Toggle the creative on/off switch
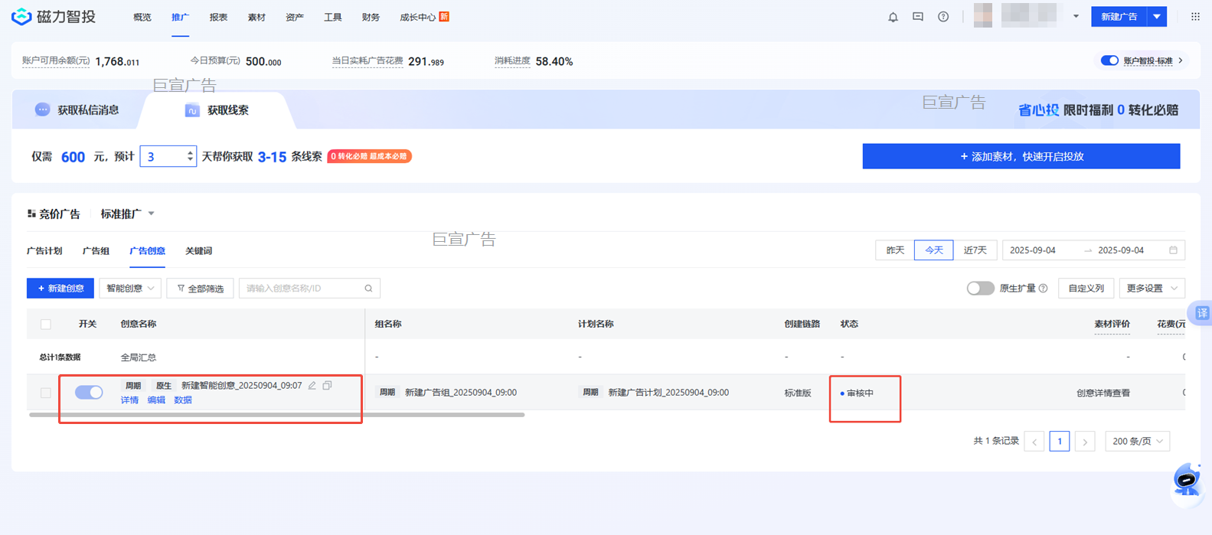This screenshot has height=535, width=1212. point(89,393)
